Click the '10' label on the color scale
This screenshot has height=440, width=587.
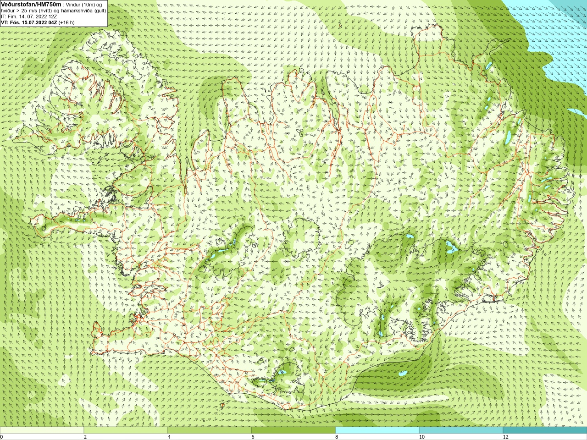pos(422,437)
